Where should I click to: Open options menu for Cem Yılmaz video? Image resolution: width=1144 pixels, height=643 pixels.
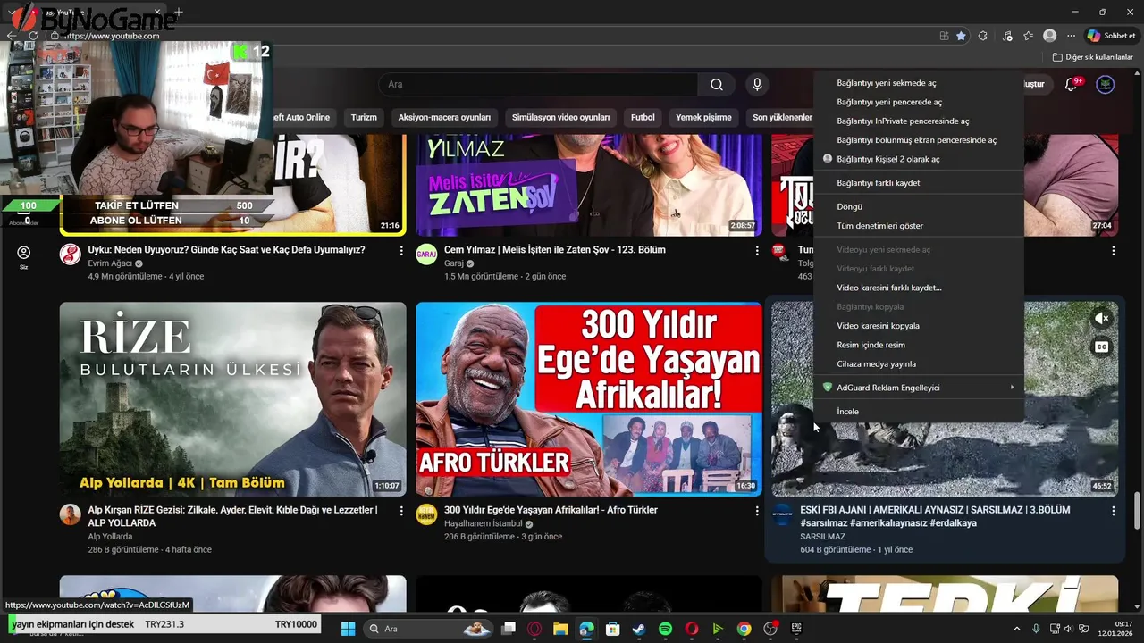click(x=757, y=251)
